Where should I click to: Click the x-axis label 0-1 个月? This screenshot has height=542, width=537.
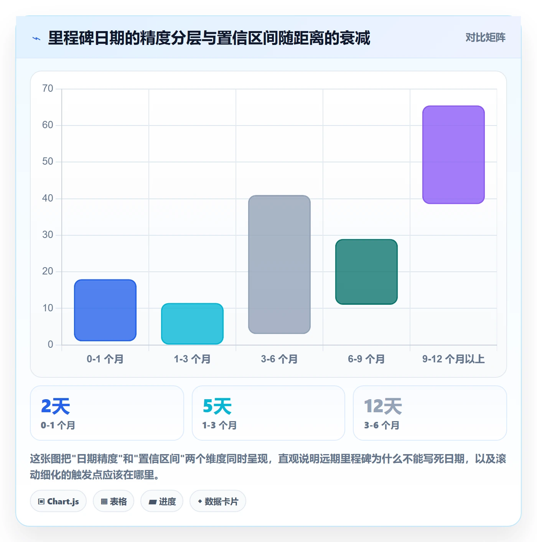105,359
